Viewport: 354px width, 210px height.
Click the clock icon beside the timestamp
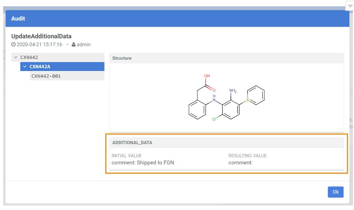(13, 45)
